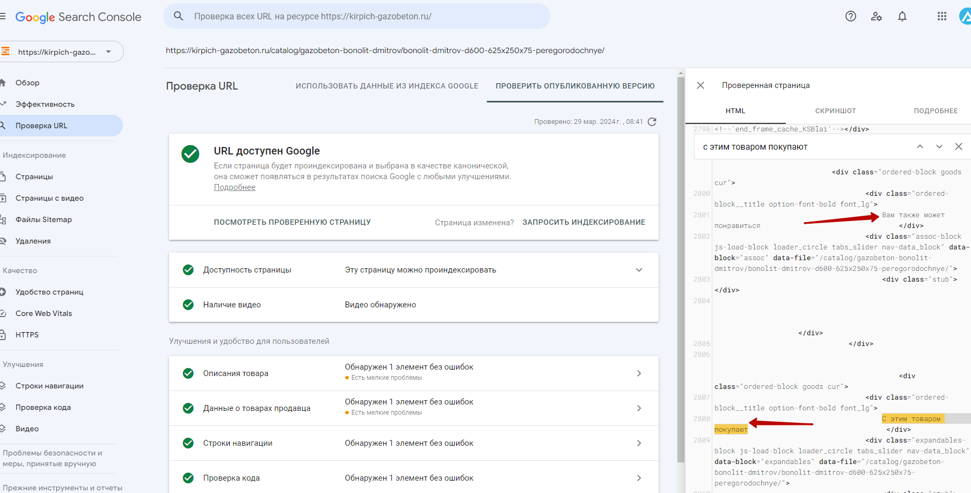
Task: Close the Проверенная страница panel
Action: pos(700,85)
